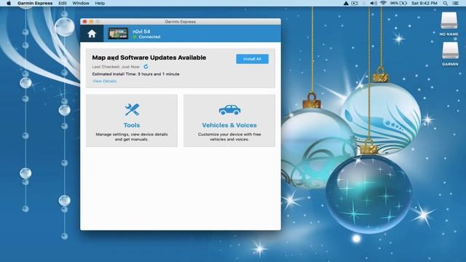
Task: Click the Wi-Fi status icon
Action: pyautogui.click(x=383, y=3)
